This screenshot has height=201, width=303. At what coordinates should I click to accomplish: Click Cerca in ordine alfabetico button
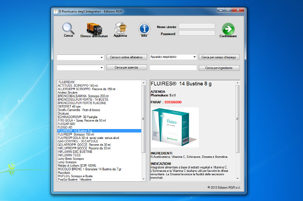pos(127,57)
